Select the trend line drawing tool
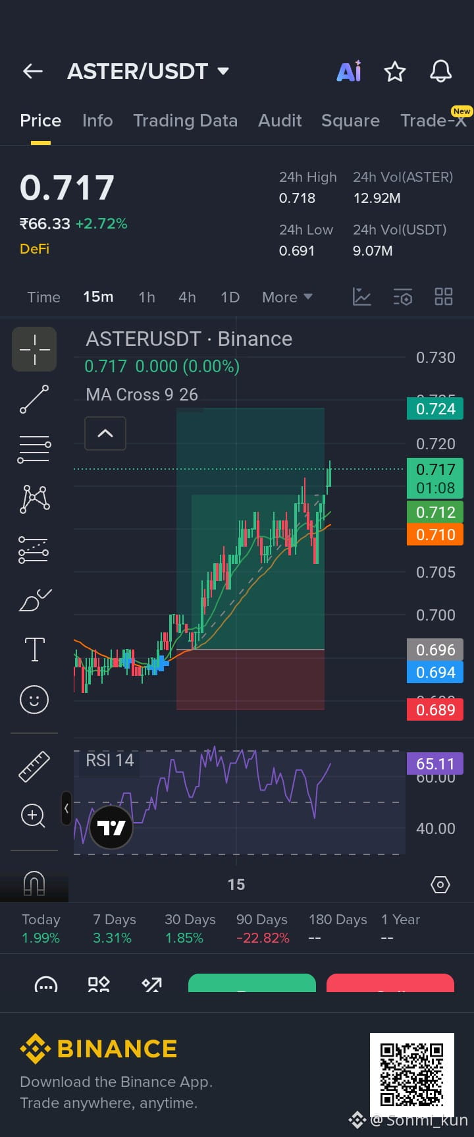The width and height of the screenshot is (474, 1137). tap(34, 399)
